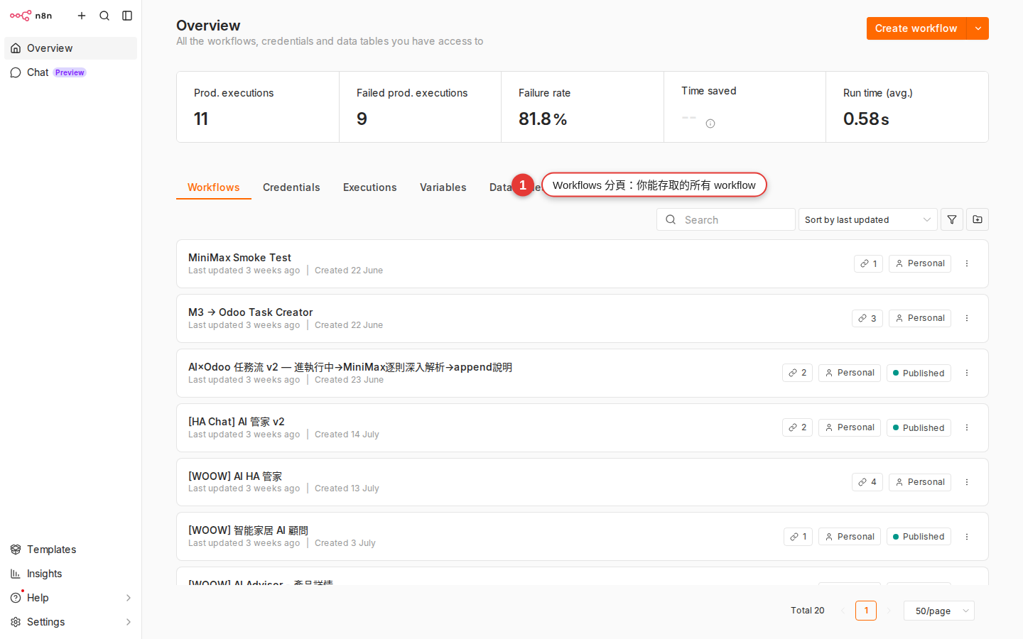Open the three-dot menu for [WOOW] AI HA 管家
Screen dimensions: 1023x639
967,482
